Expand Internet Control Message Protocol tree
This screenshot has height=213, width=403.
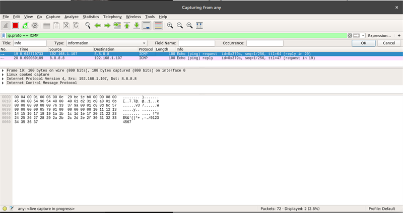tap(4, 83)
